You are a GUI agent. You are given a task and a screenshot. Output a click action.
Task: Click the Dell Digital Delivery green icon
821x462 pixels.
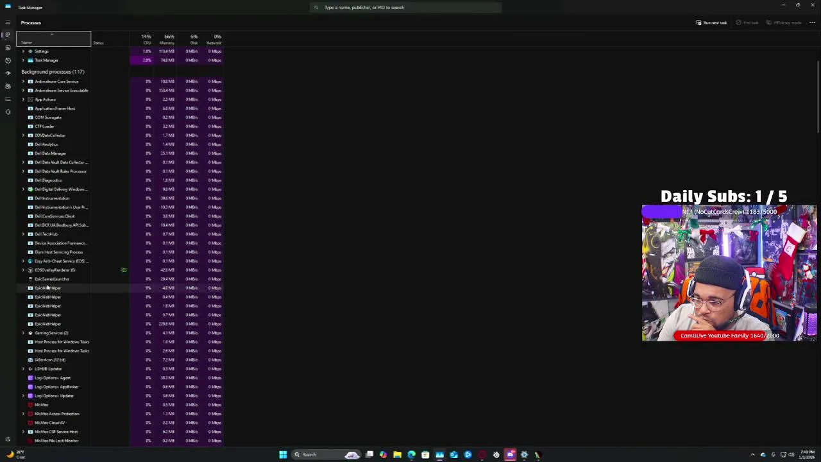pyautogui.click(x=30, y=189)
